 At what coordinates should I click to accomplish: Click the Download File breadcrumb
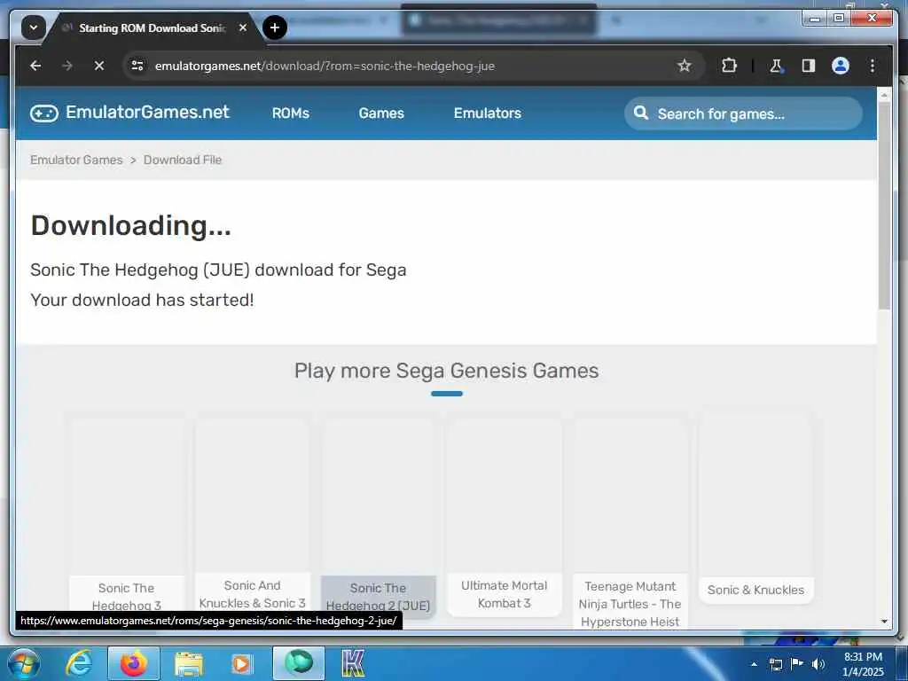[183, 160]
